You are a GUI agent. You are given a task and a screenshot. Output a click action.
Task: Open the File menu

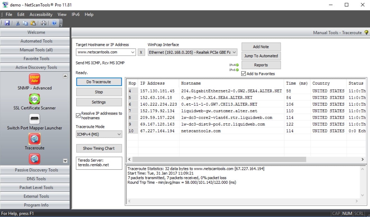point(9,15)
